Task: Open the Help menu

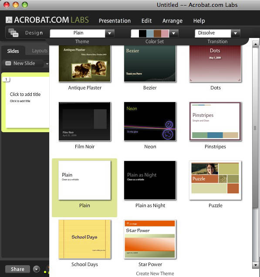Action: point(199,21)
